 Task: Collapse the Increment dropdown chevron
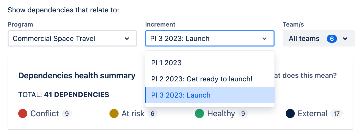click(264, 39)
